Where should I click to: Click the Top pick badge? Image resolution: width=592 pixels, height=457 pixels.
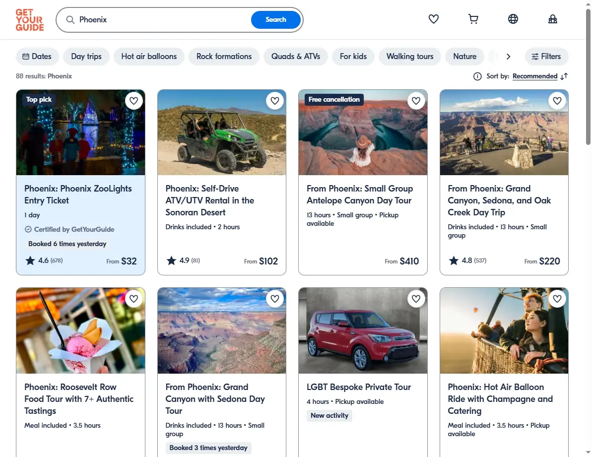click(39, 100)
